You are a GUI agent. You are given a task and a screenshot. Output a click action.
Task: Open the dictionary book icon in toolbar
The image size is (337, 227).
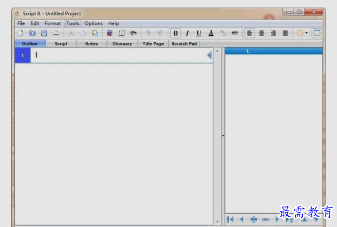pyautogui.click(x=110, y=33)
